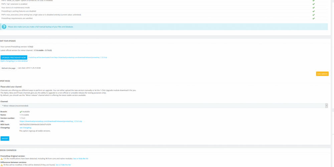
Task: Click green checkmark for store in maintenance mode
Action: [x=314, y=7]
